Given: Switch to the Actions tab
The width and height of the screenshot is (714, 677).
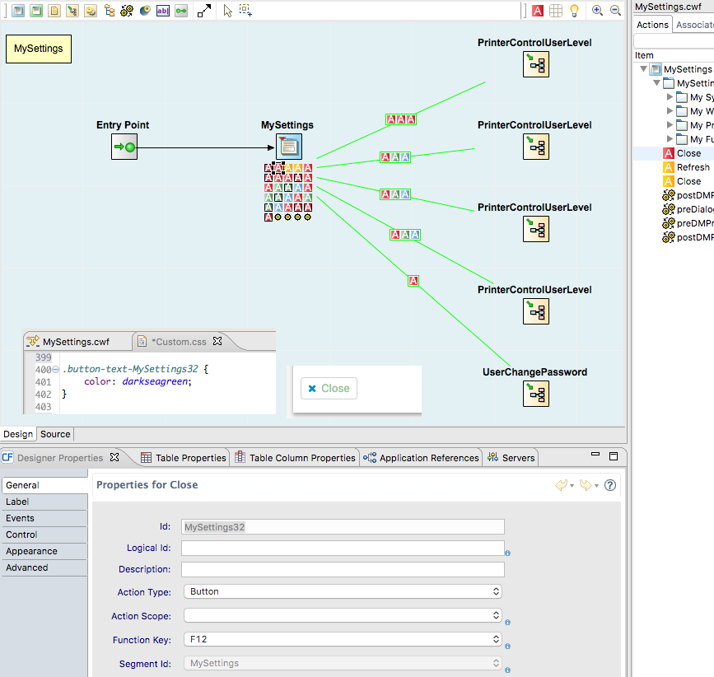Looking at the screenshot, I should point(652,25).
